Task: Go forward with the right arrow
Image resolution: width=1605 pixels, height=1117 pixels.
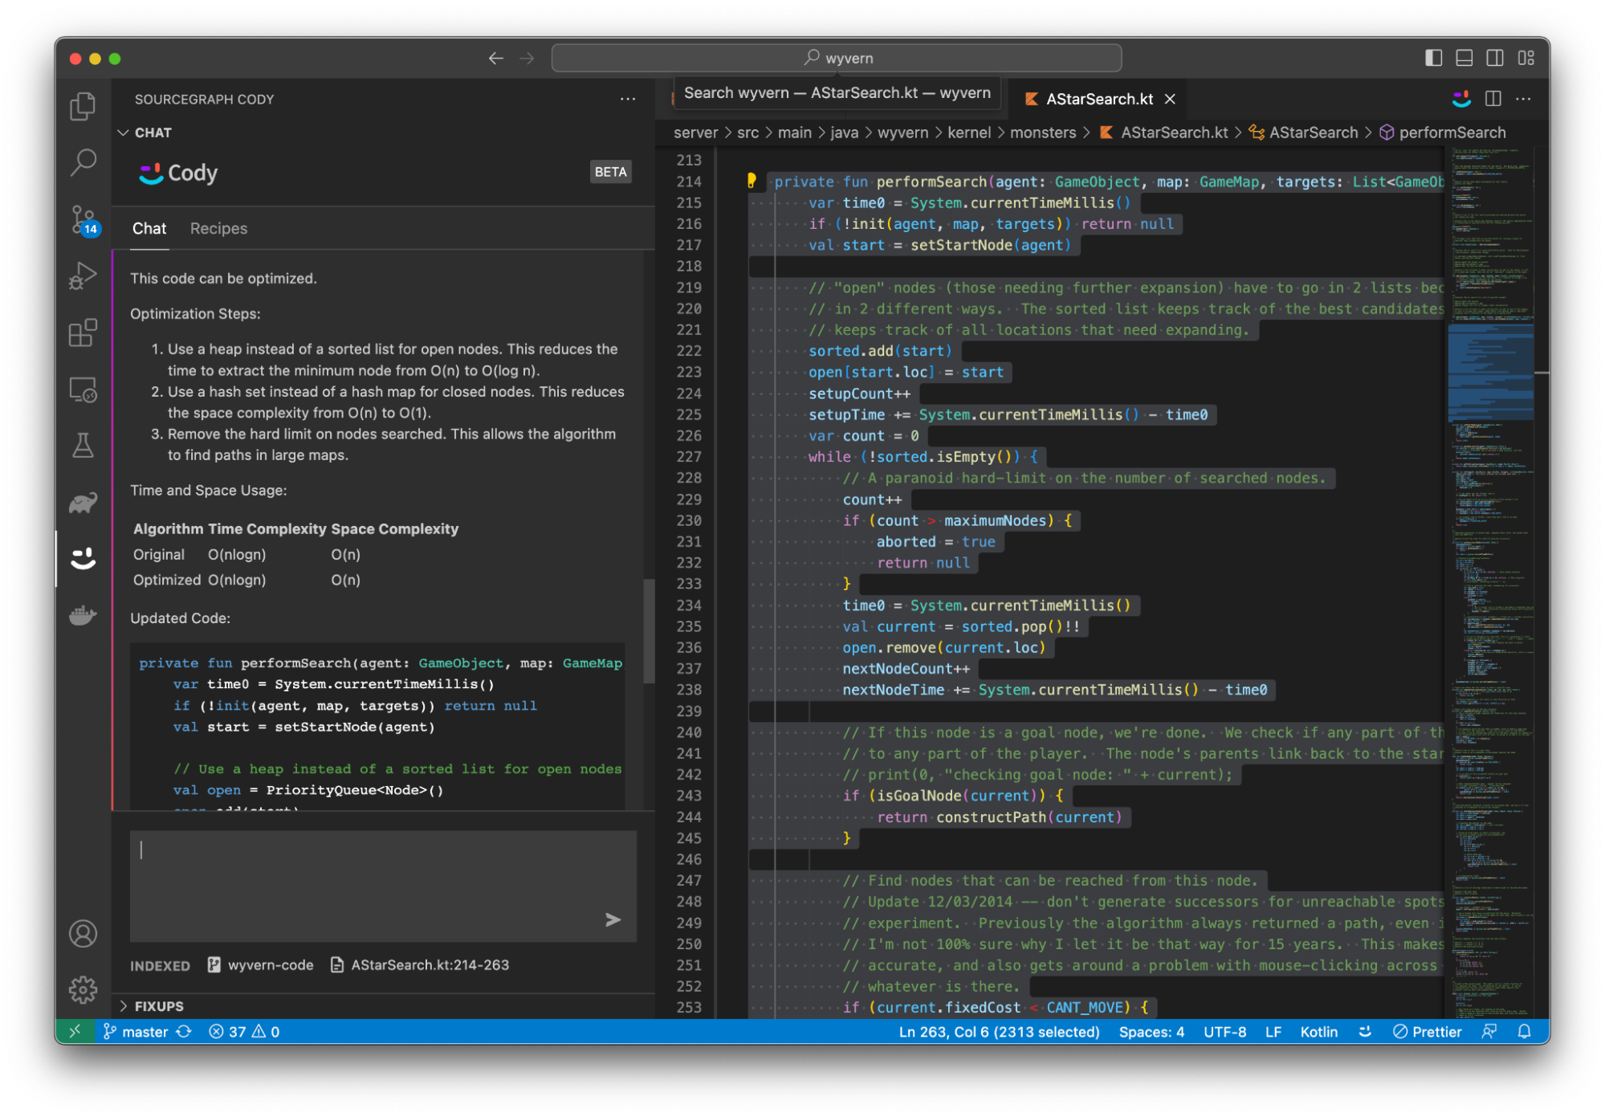Action: (x=527, y=58)
